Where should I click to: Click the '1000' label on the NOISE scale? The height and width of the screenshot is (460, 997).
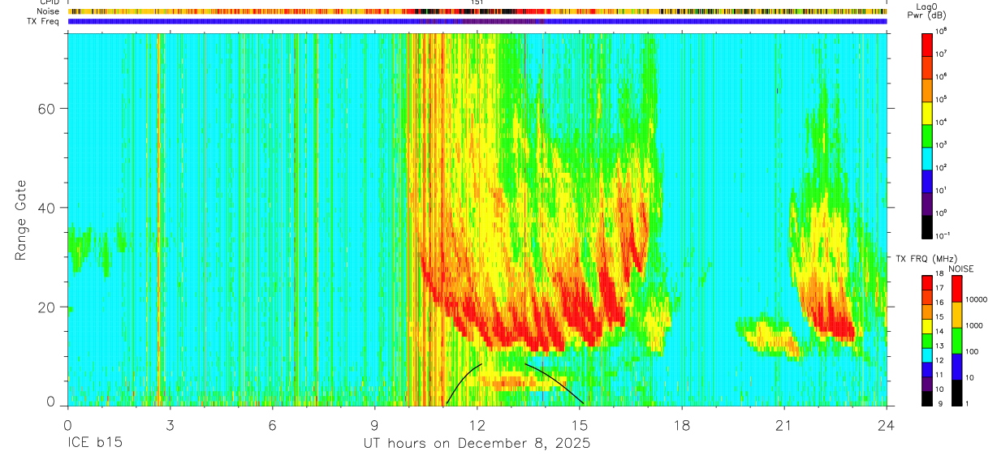[x=975, y=325]
